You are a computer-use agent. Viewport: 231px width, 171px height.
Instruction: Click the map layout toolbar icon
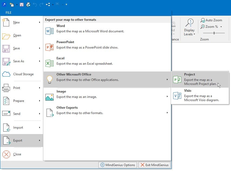pyautogui.click(x=48, y=5)
